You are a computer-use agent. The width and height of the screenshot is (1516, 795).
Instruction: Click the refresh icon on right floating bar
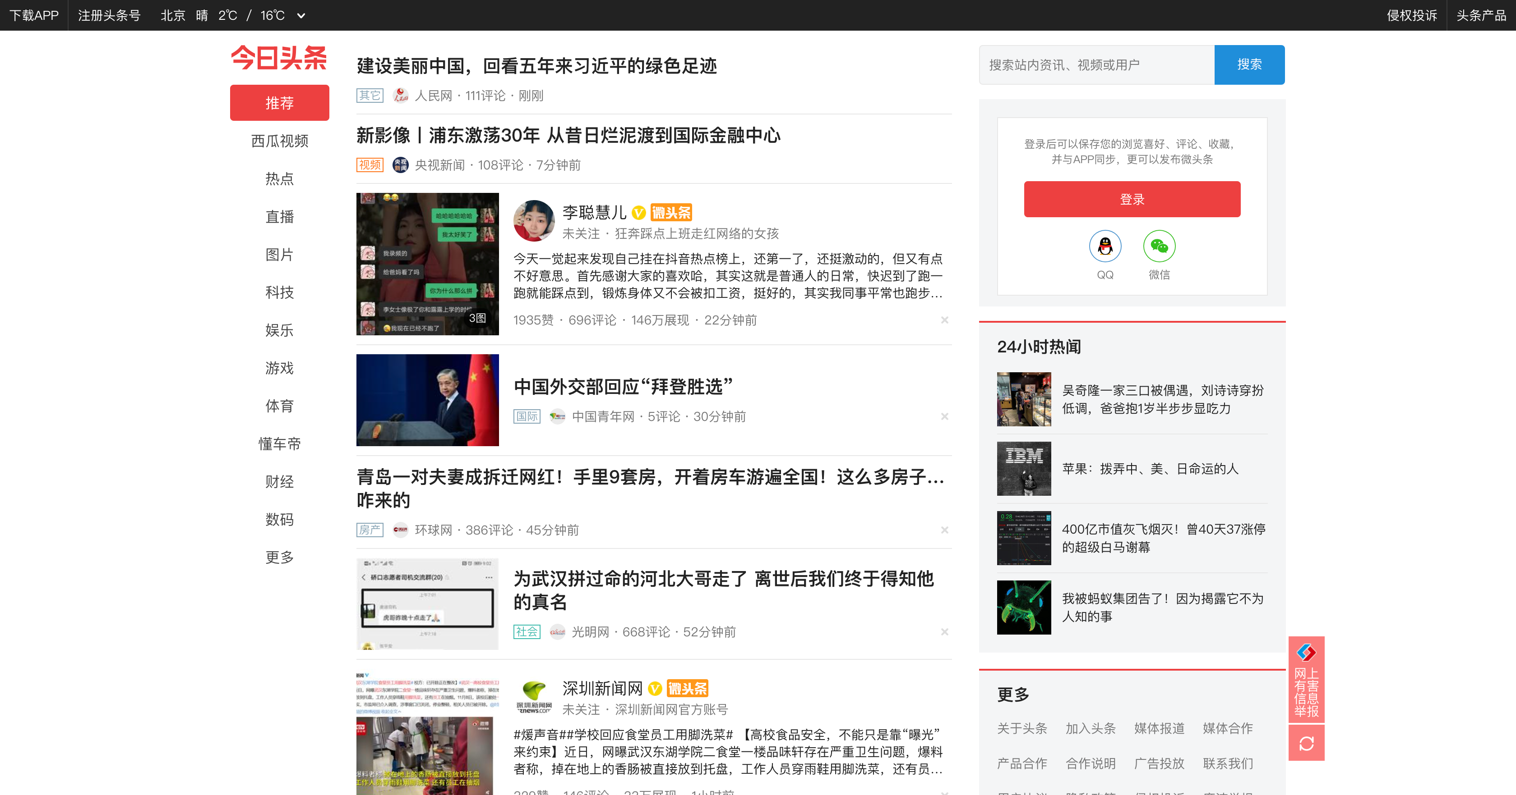(1306, 743)
